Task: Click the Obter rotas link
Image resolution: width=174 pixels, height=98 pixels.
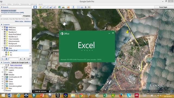Action: click(19, 21)
